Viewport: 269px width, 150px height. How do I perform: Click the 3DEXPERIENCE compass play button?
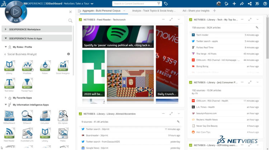click(14, 11)
